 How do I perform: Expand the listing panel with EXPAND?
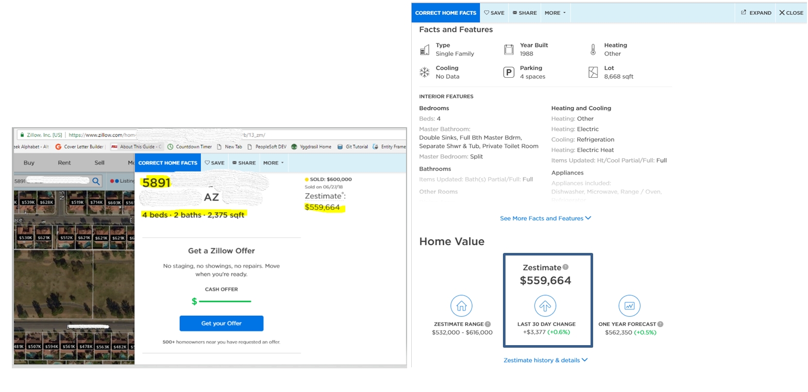756,13
